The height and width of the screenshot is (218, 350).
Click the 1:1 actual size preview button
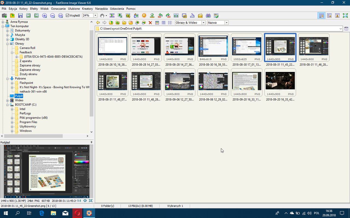pyautogui.click(x=79, y=201)
